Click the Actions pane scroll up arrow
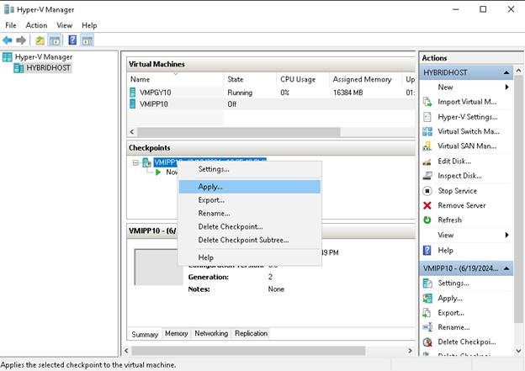This screenshot has width=525, height=371. (x=518, y=71)
